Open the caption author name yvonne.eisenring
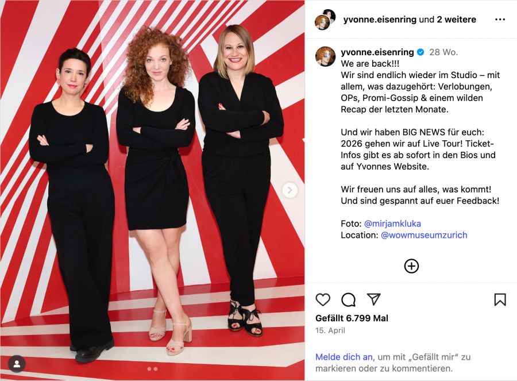517x381 pixels. 377,52
